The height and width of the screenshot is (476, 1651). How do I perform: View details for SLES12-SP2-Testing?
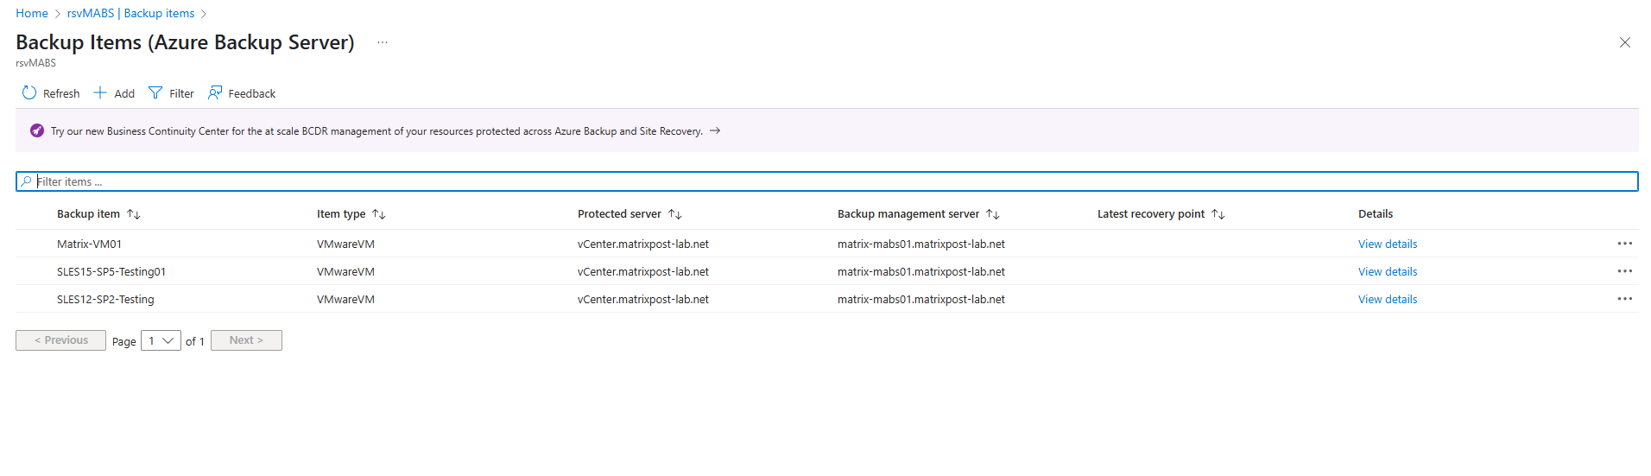(1387, 300)
